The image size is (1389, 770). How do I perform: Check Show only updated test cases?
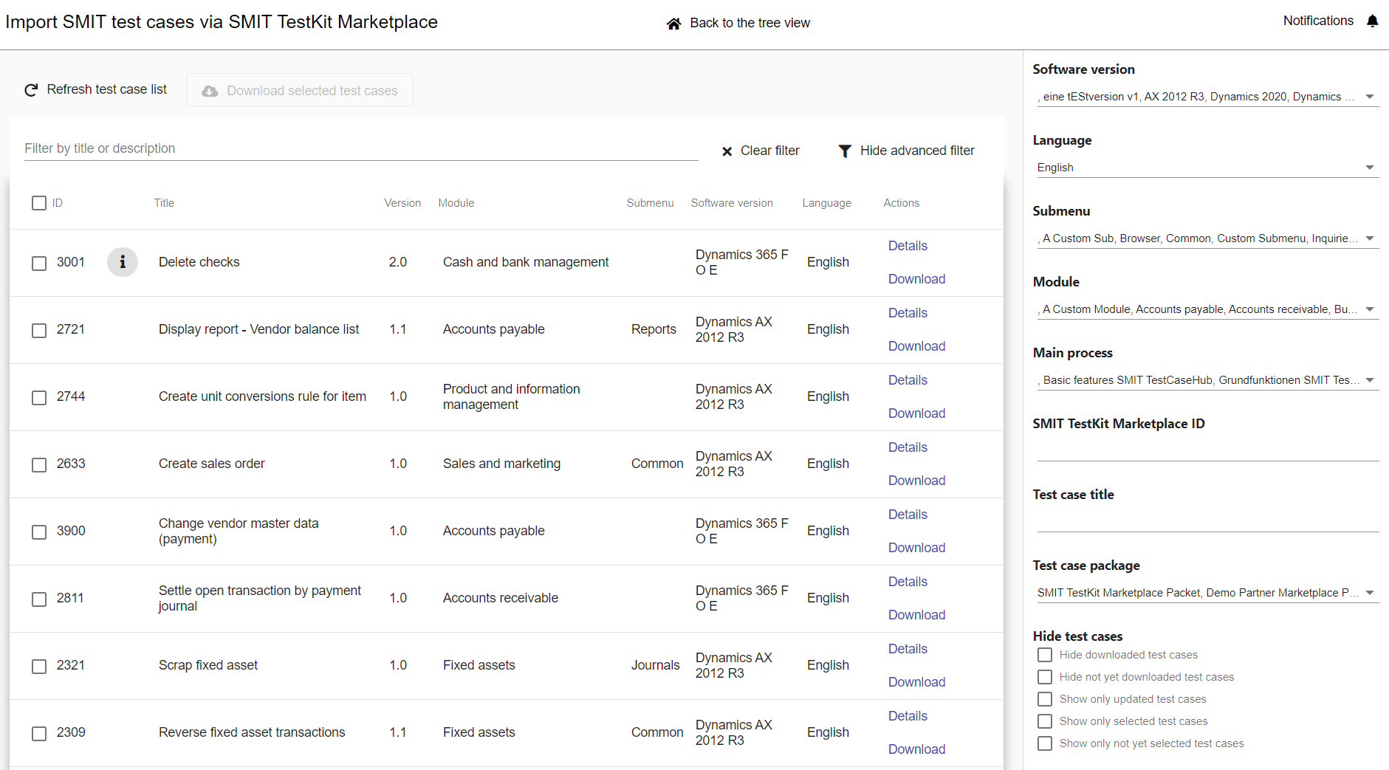coord(1044,699)
